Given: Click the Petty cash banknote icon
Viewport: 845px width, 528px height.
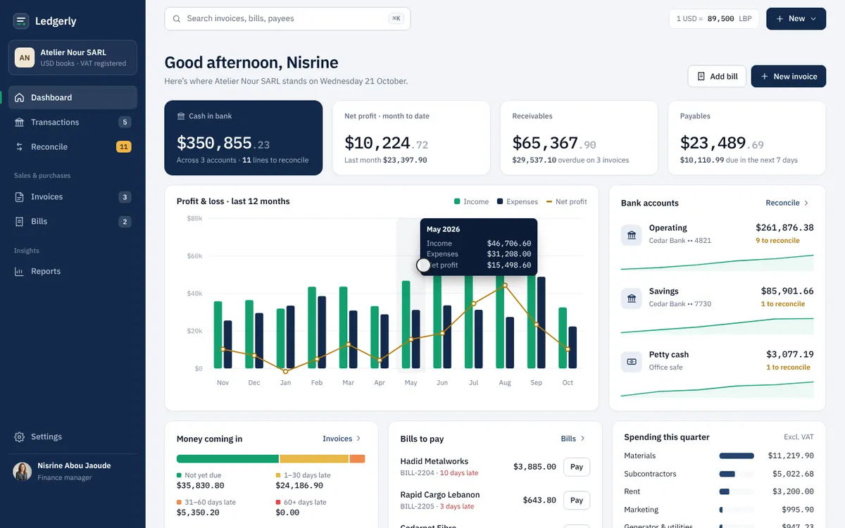Looking at the screenshot, I should pos(632,362).
